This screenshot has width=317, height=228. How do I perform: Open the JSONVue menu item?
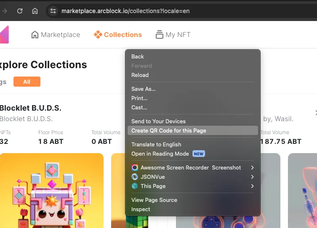(193, 177)
